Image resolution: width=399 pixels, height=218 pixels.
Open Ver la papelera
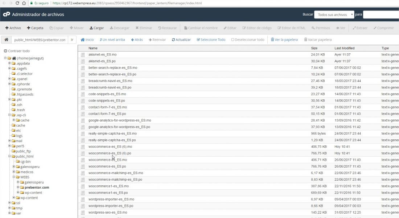point(284,40)
